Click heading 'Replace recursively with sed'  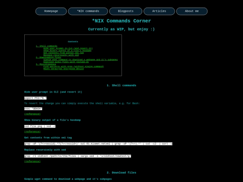click(45, 150)
